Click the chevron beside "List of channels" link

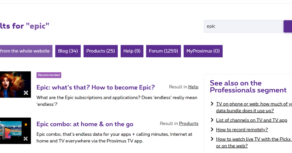click(x=212, y=120)
